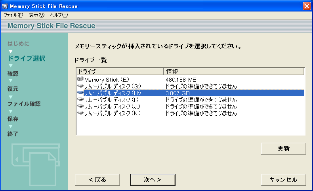Click drive-not-ready text in the J: row

pyautogui.click(x=201, y=107)
